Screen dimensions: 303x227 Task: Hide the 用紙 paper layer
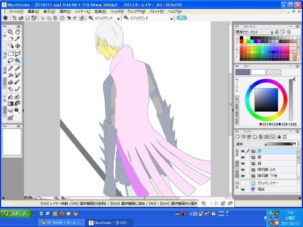(x=243, y=189)
